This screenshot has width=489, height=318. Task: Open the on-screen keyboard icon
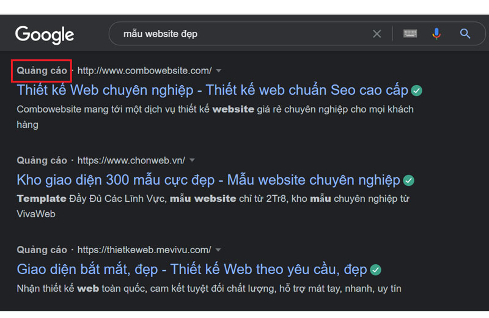410,34
